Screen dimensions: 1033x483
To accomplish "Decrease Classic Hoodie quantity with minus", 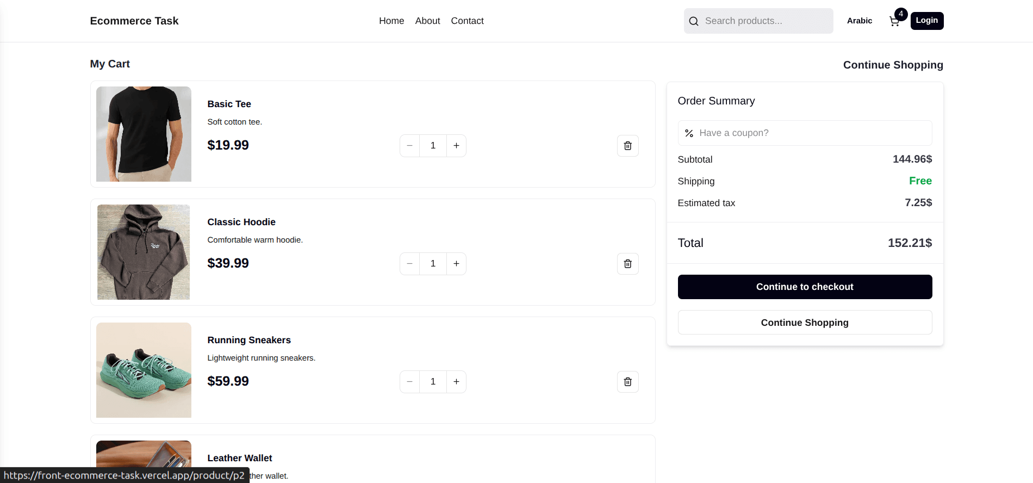I will pyautogui.click(x=410, y=264).
